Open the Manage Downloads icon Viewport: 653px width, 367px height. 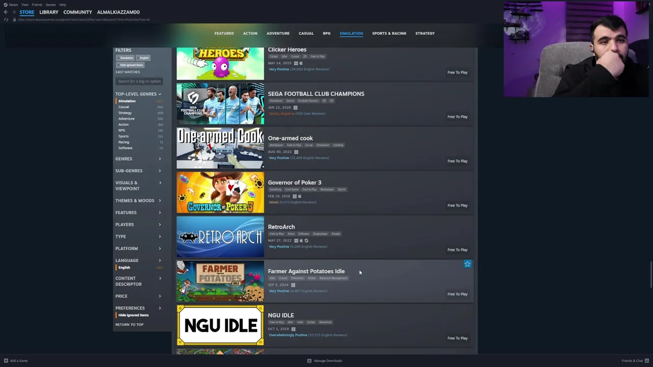tap(309, 361)
